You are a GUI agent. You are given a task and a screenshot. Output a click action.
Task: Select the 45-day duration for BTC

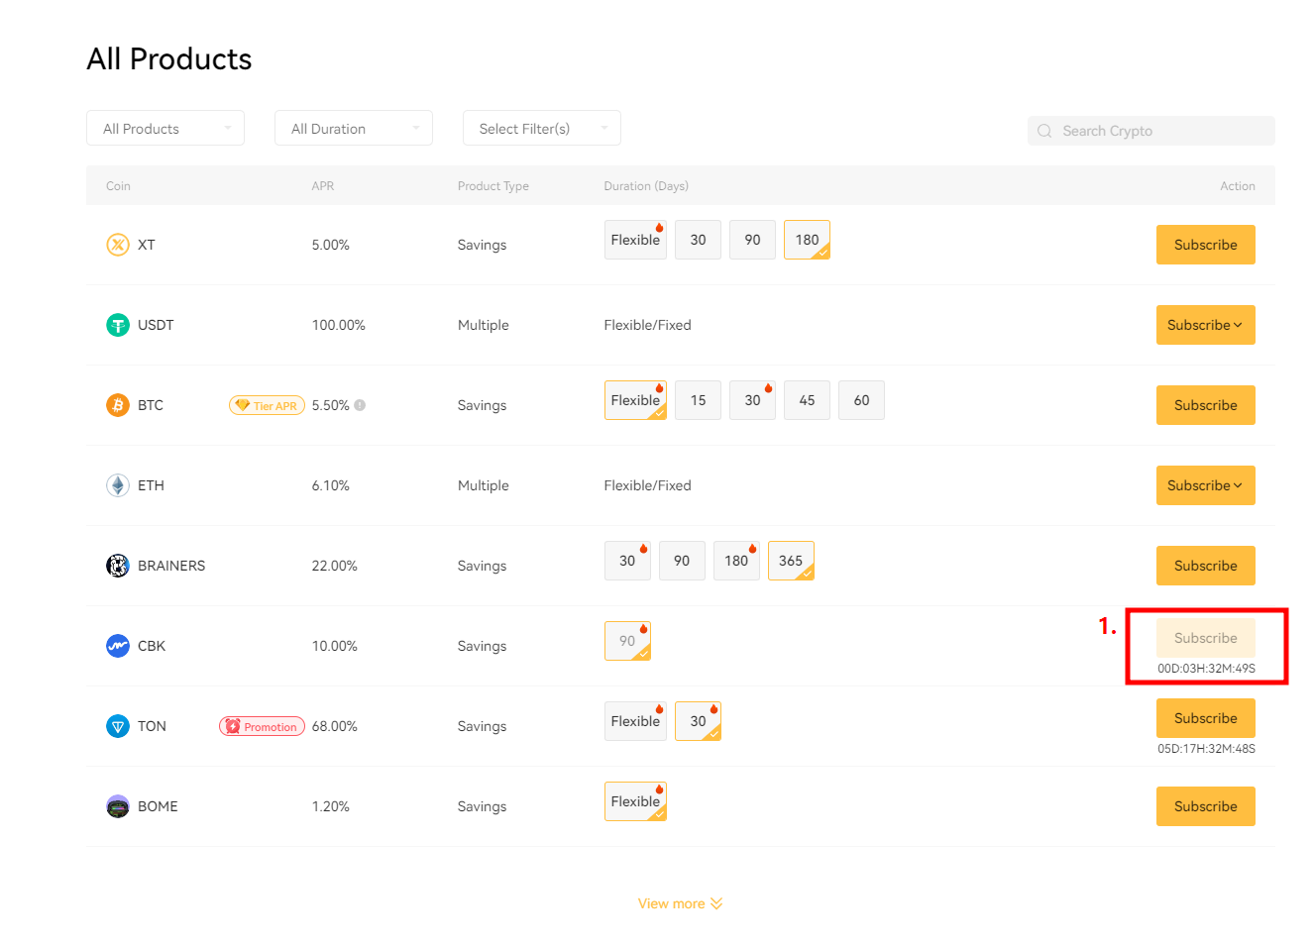coord(807,400)
